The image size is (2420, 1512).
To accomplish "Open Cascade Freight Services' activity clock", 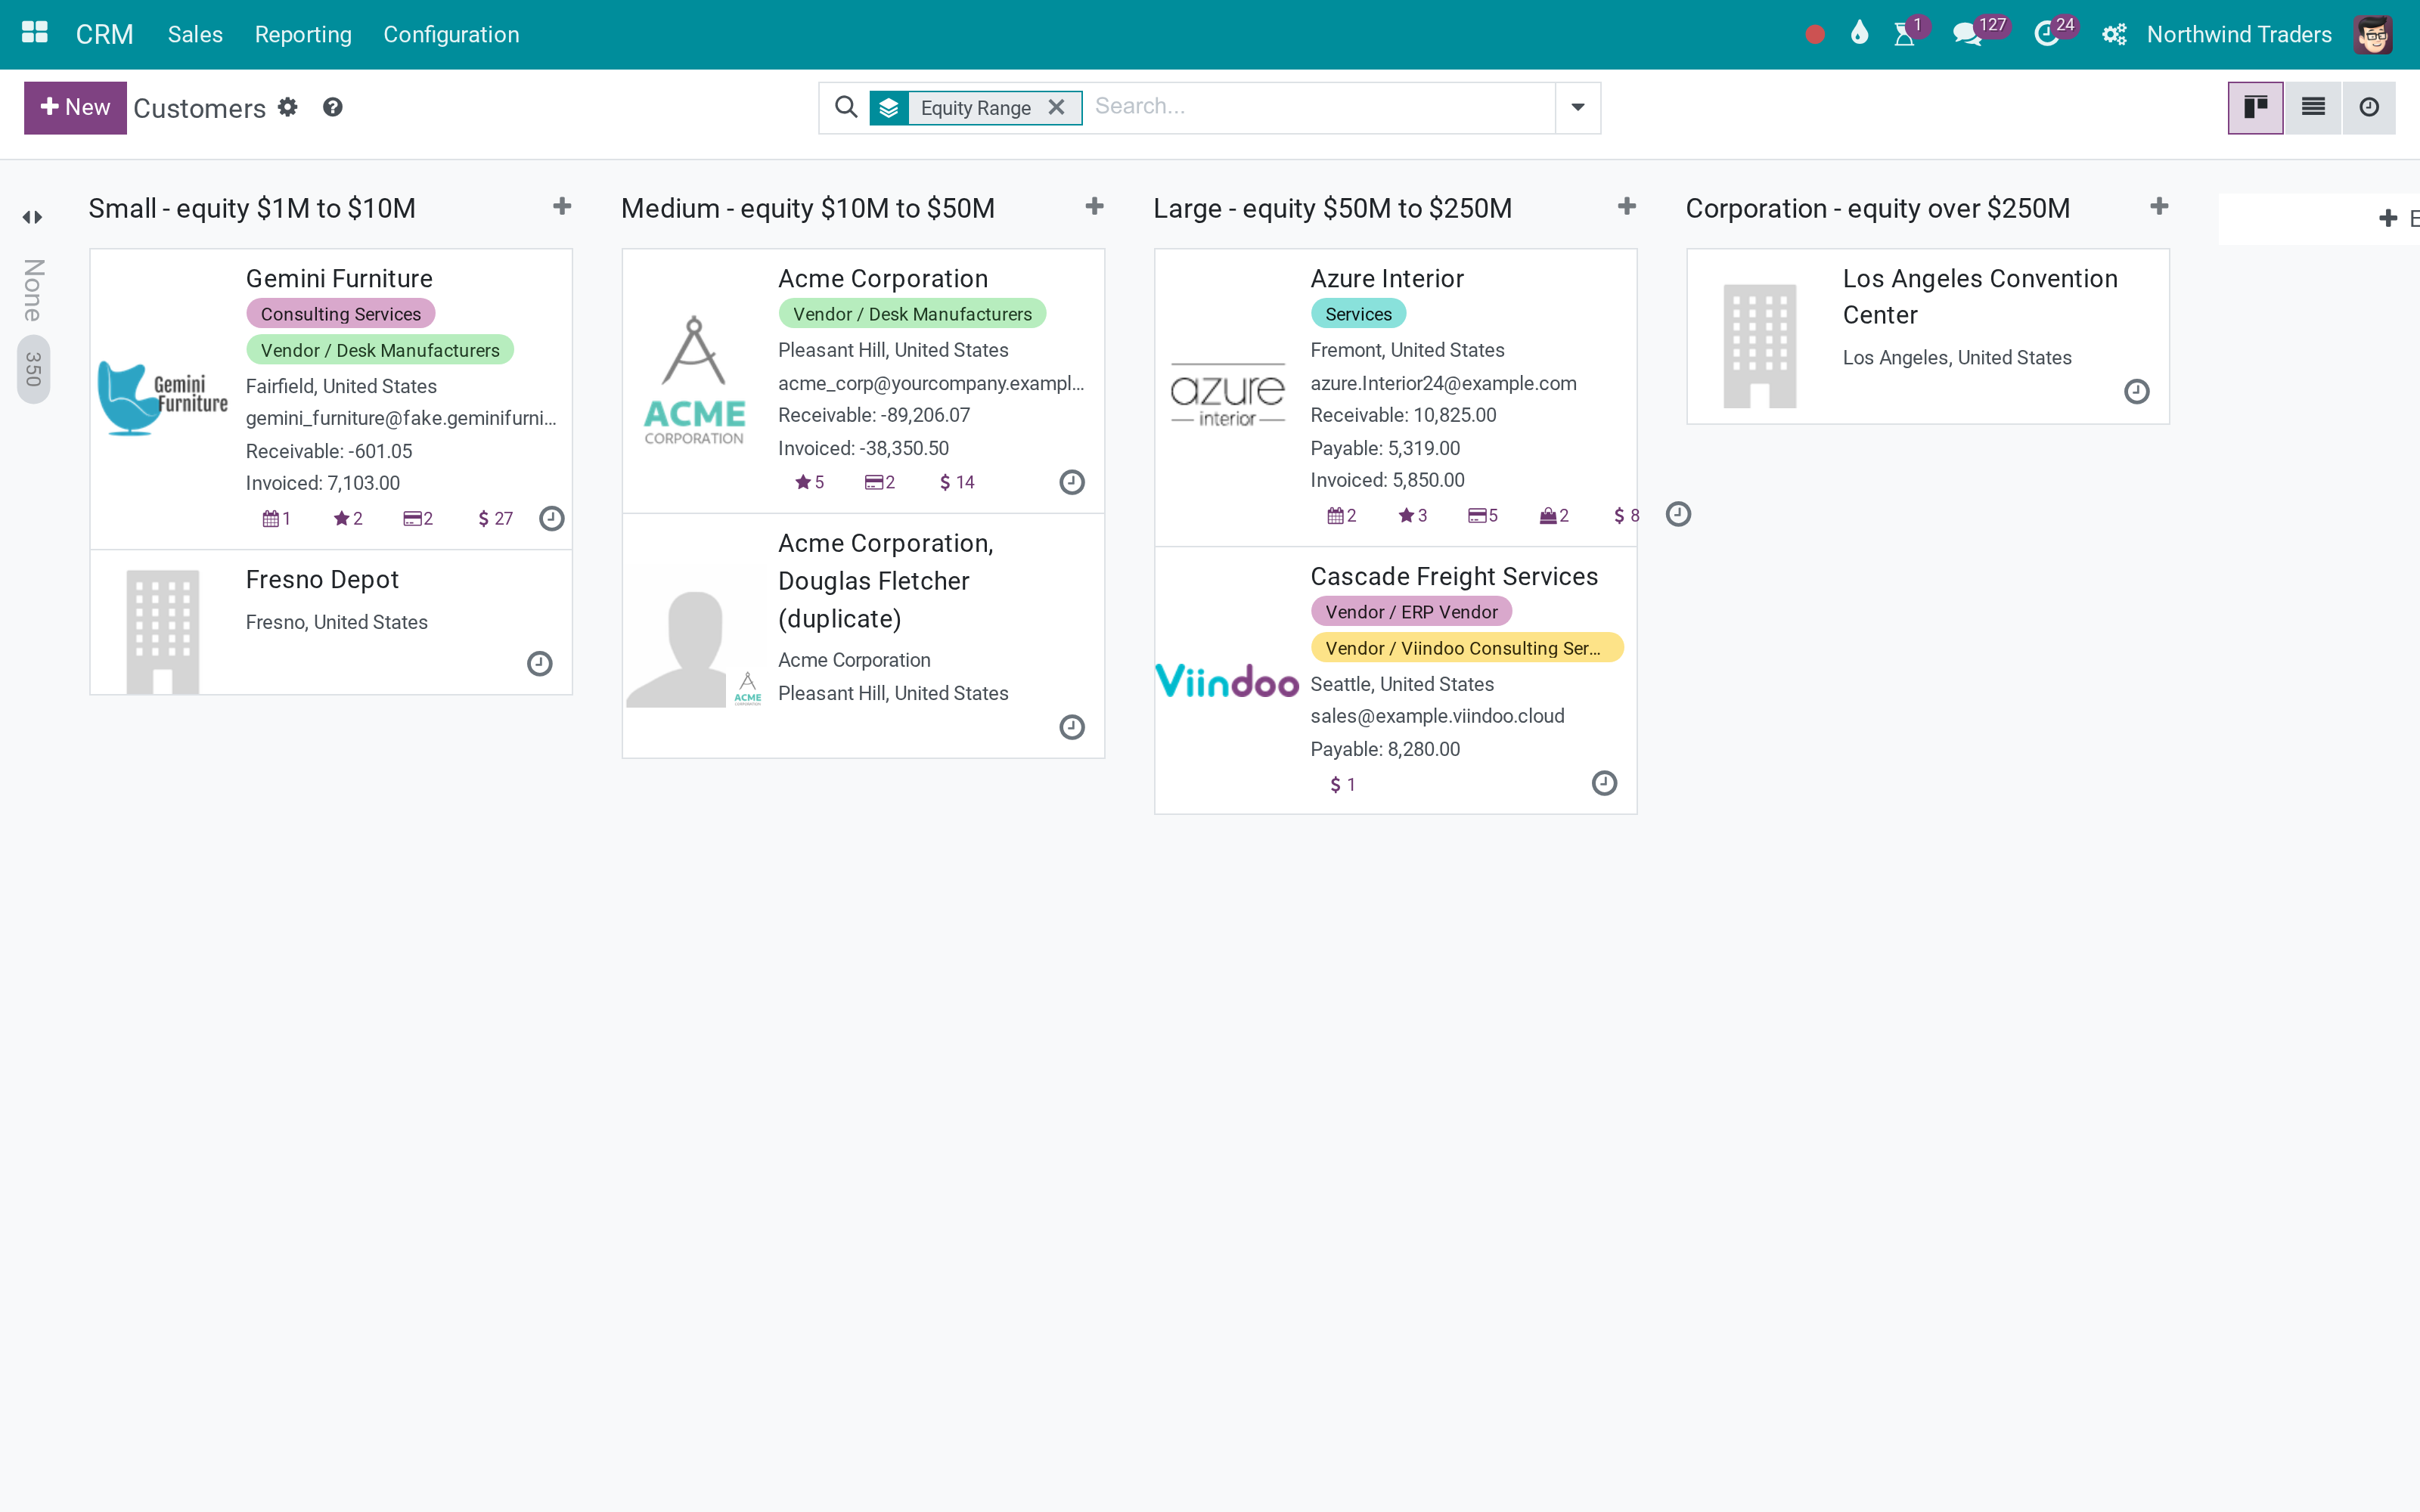I will click(1604, 783).
